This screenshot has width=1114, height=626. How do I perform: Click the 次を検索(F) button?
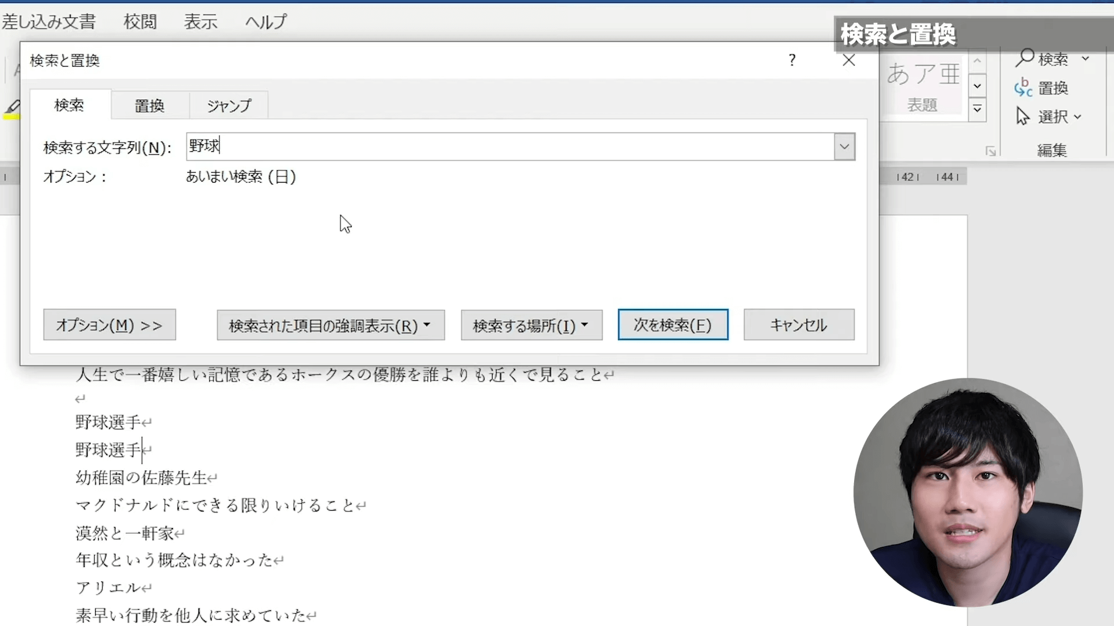coord(672,325)
